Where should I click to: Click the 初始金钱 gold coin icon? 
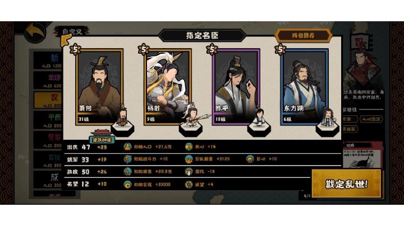pyautogui.click(x=127, y=184)
